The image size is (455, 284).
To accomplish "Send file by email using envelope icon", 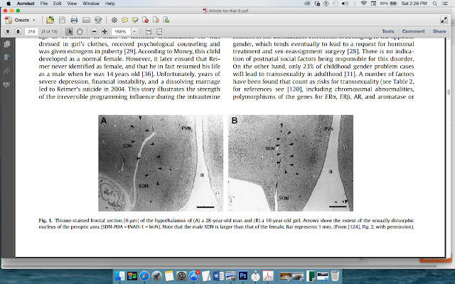I will (86, 20).
